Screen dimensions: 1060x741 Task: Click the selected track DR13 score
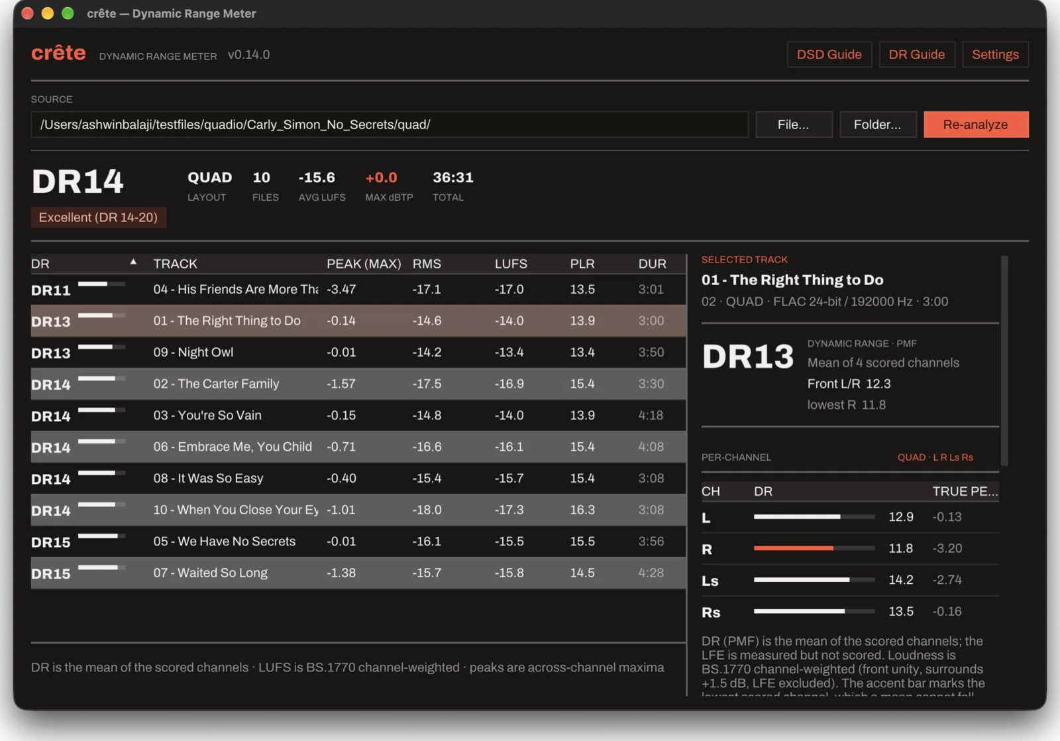[748, 357]
